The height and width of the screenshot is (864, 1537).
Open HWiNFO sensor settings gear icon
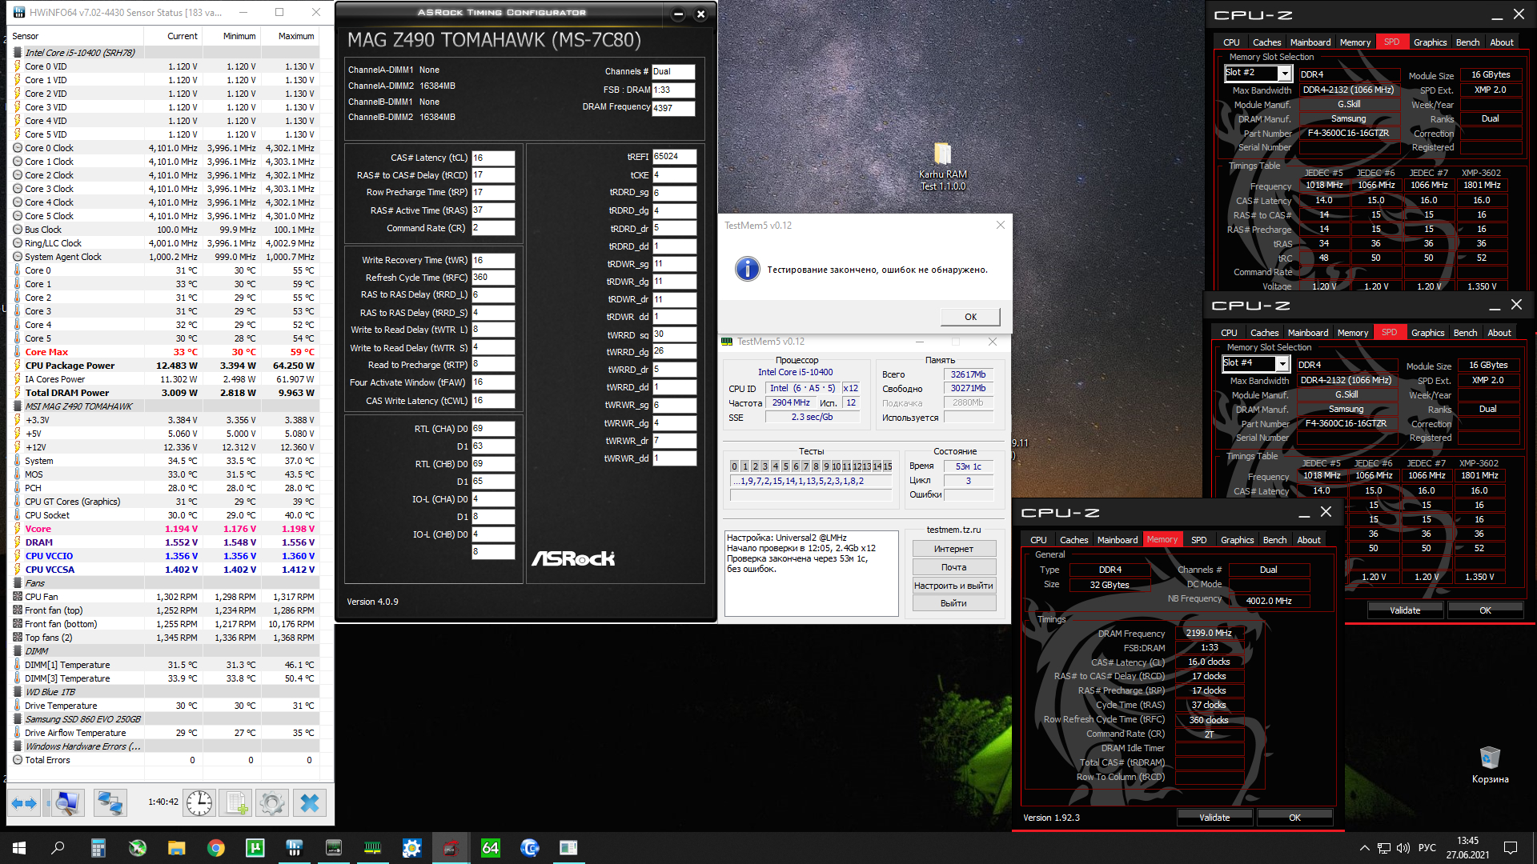click(272, 802)
